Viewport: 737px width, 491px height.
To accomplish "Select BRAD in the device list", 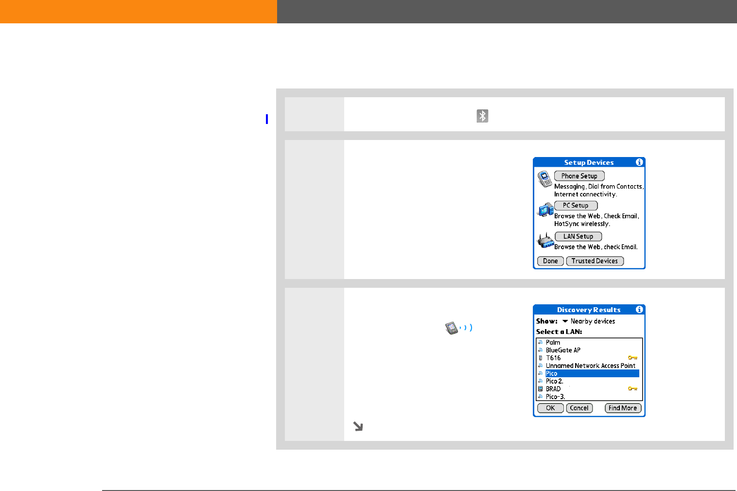I will point(553,389).
